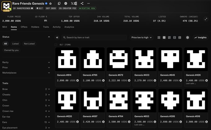Click the BY RAREFRIENDS creator link
This screenshot has width=211, height=130.
click(23, 8)
